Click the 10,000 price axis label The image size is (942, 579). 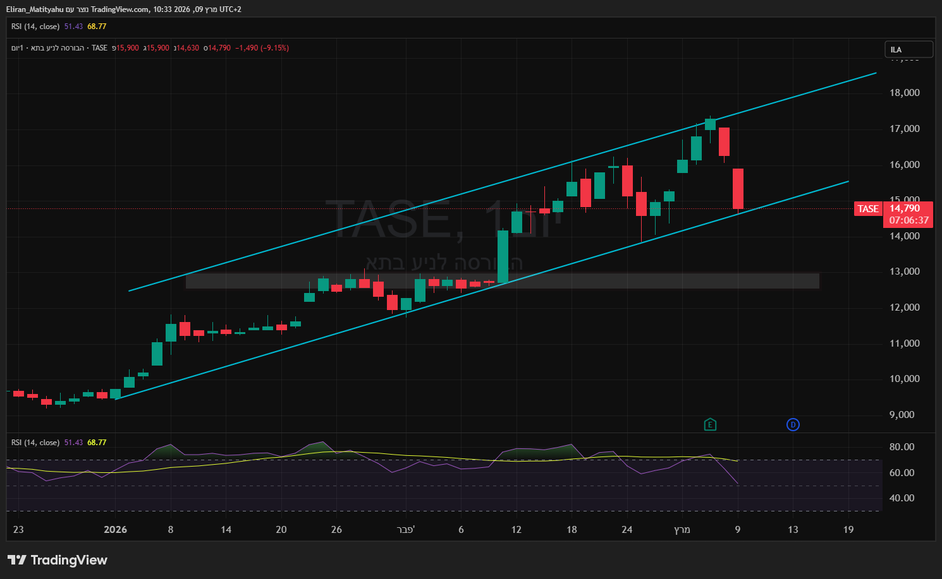(905, 379)
